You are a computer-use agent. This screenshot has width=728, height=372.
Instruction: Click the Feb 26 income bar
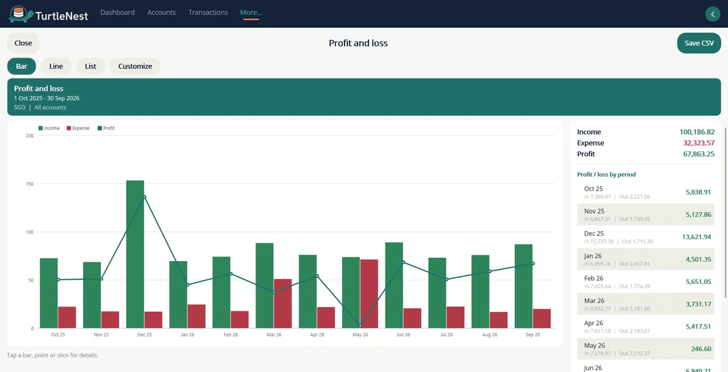[x=221, y=293]
